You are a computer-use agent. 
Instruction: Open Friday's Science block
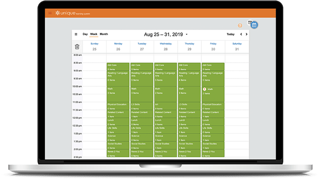pyautogui.click(x=213, y=138)
